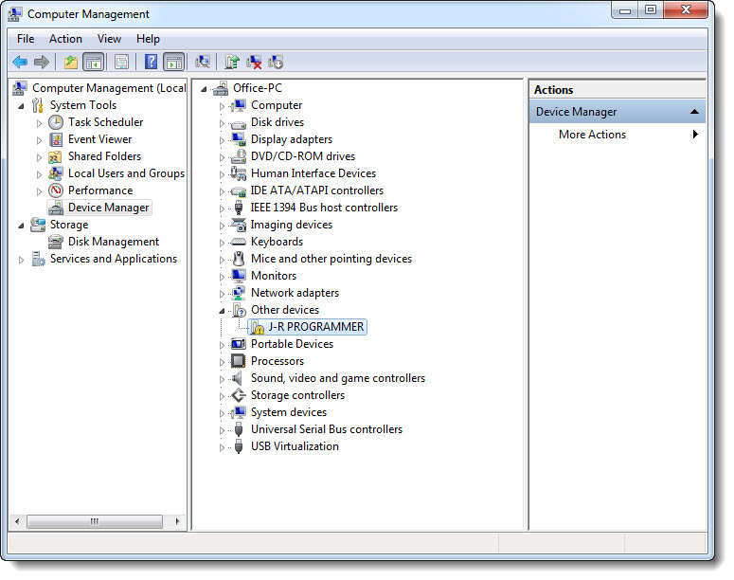This screenshot has height=580, width=734.
Task: Expand Services and Applications in left tree
Action: 22,260
